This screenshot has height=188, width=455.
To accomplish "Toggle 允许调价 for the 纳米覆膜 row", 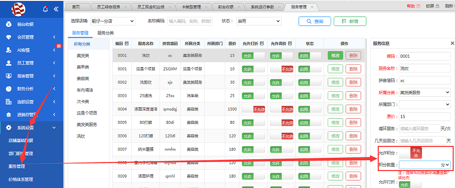I will pyautogui.click(x=282, y=150).
